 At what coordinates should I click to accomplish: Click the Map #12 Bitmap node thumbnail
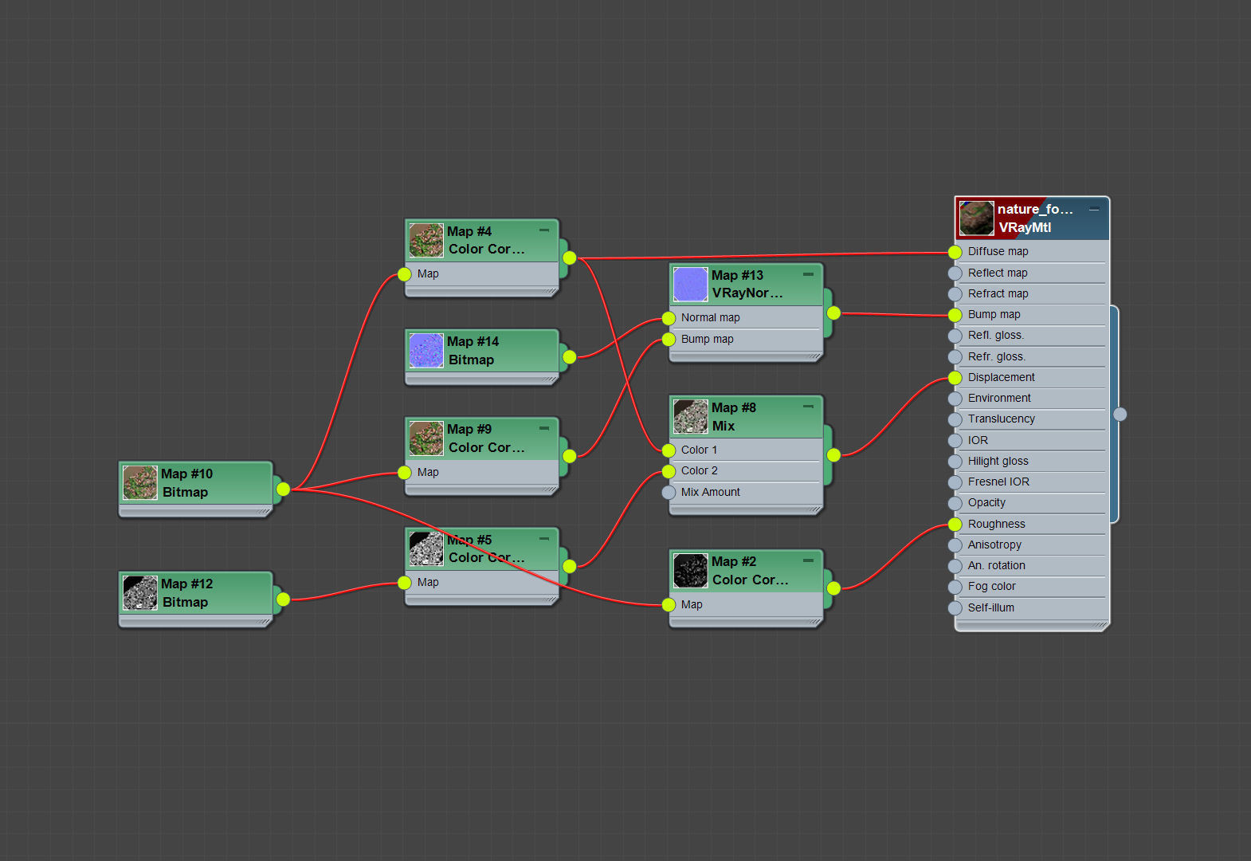point(140,593)
